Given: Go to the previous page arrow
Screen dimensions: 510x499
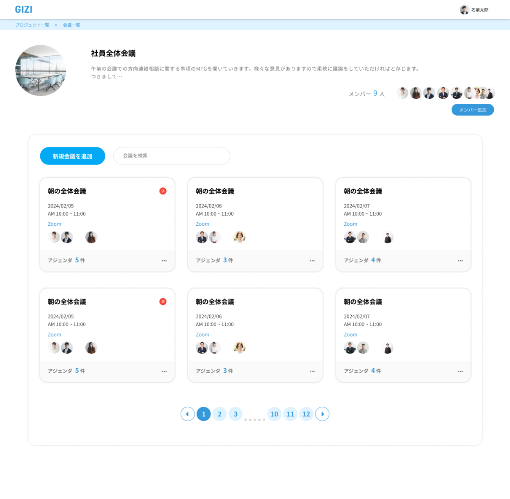Looking at the screenshot, I should pyautogui.click(x=188, y=414).
